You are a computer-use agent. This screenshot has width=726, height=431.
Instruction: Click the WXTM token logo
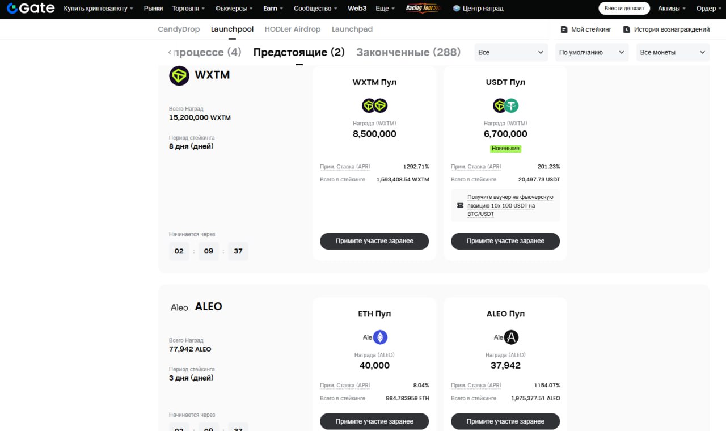point(179,75)
